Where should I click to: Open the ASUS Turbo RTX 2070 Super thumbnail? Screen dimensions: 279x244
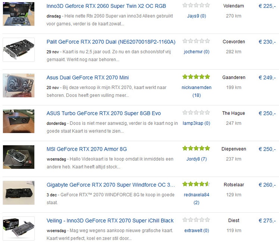coord(19,121)
